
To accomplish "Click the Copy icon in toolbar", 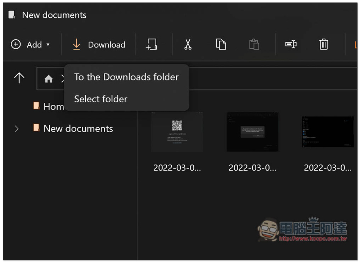I will 221,44.
